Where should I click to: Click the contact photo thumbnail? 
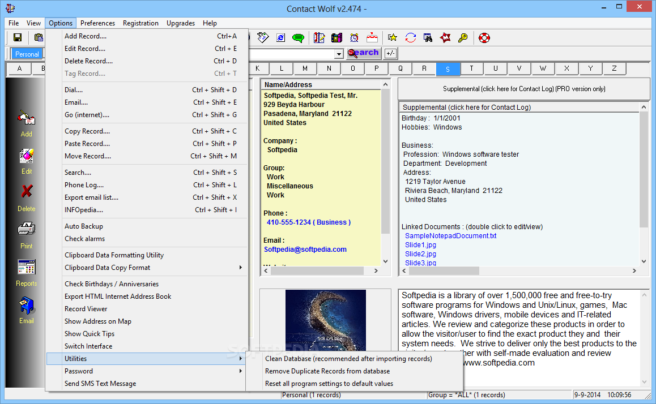326,320
